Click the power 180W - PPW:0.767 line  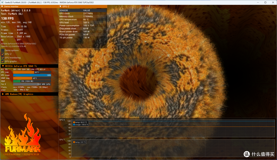[x=15, y=90]
